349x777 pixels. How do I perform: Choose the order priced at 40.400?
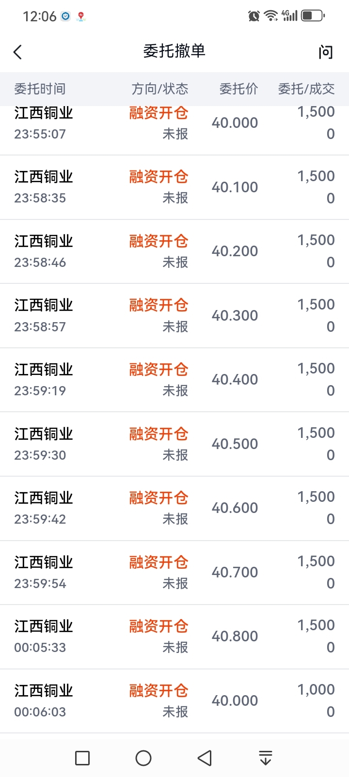pyautogui.click(x=174, y=380)
